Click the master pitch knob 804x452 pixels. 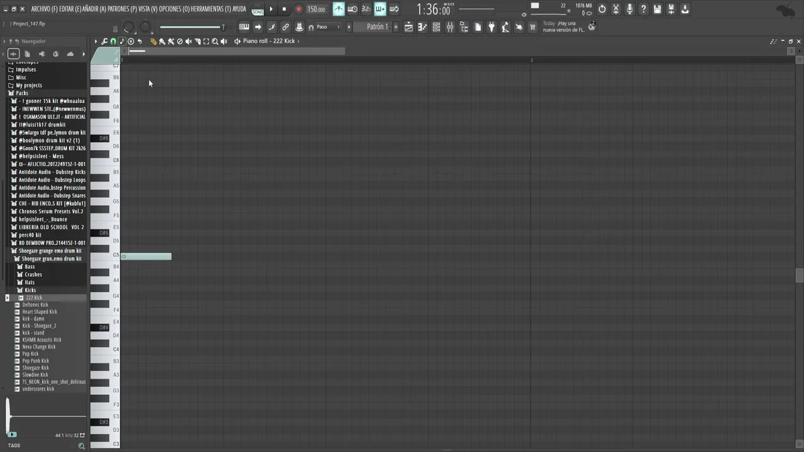click(x=145, y=27)
